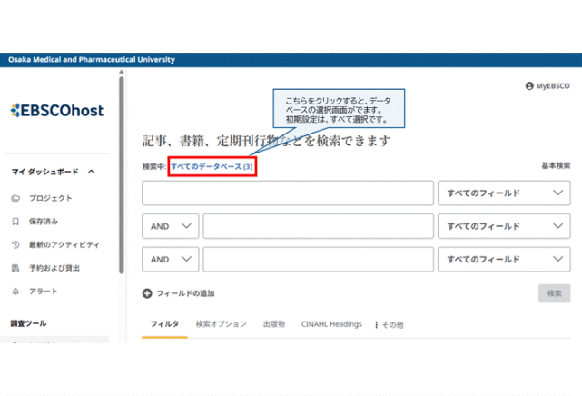Click the アラート bell icon

[15, 292]
